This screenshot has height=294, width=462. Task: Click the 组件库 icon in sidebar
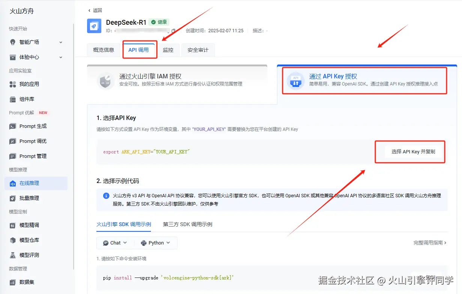tap(13, 99)
